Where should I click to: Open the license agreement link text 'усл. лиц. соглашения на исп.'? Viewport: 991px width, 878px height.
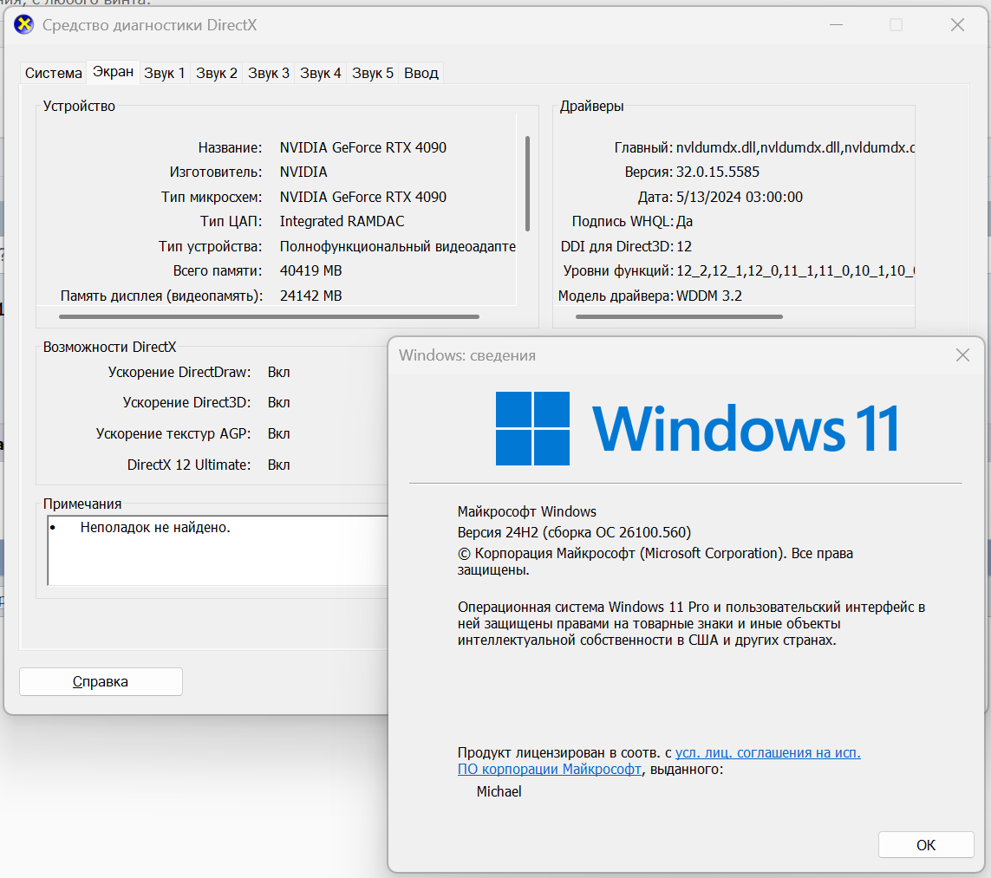point(768,752)
